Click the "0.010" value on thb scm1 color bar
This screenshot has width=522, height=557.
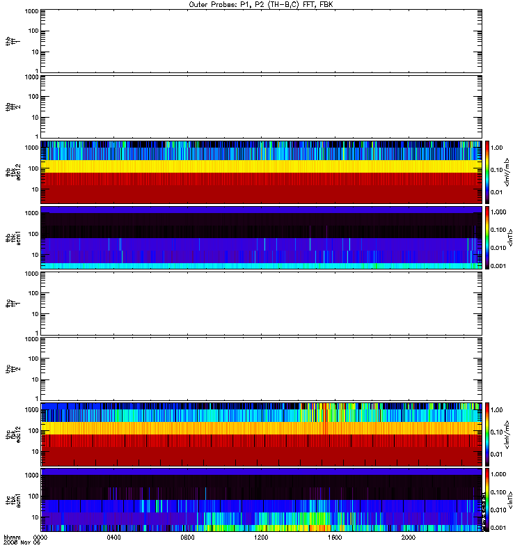tap(498, 248)
